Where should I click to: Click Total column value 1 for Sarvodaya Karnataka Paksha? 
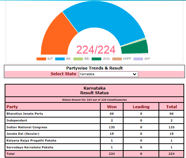171,147
